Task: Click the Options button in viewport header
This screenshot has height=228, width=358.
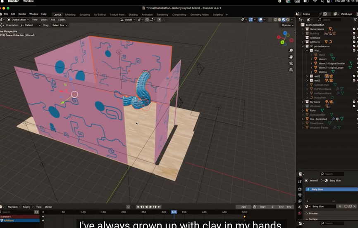Action: coord(287,25)
